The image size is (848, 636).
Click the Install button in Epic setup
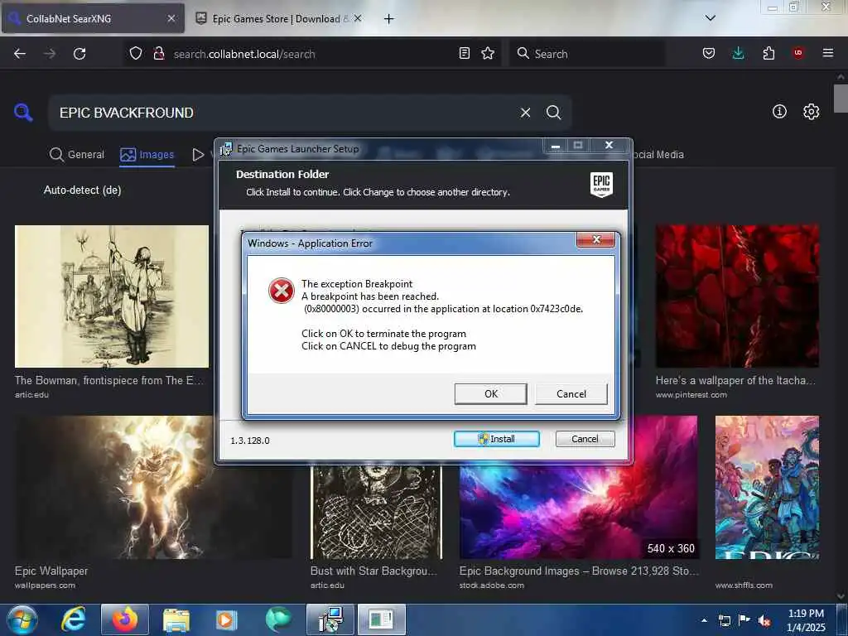pos(497,439)
